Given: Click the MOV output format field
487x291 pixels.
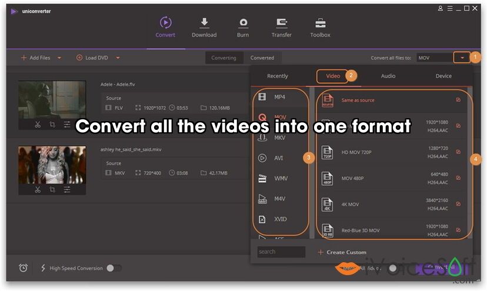Looking at the screenshot, I should click(435, 58).
